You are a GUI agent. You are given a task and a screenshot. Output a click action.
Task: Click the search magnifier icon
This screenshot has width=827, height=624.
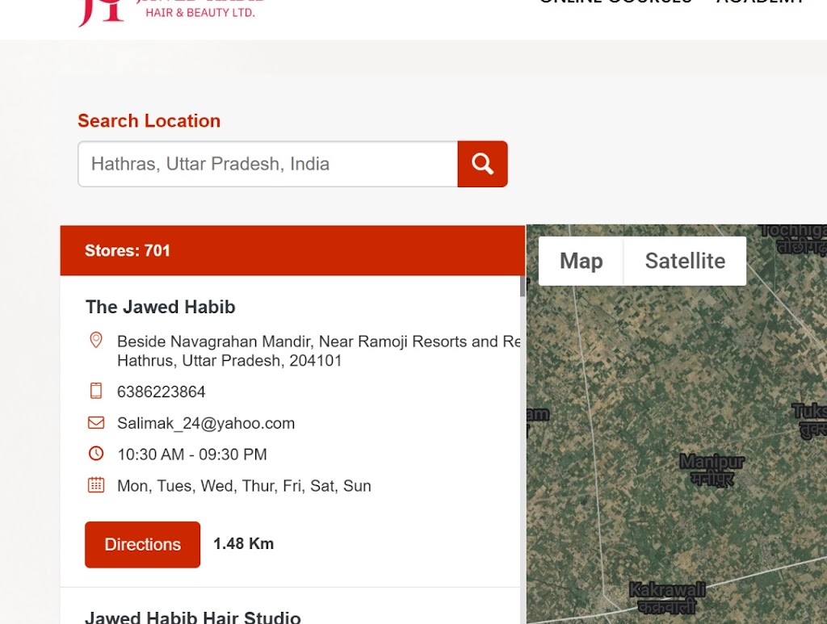[x=482, y=163]
